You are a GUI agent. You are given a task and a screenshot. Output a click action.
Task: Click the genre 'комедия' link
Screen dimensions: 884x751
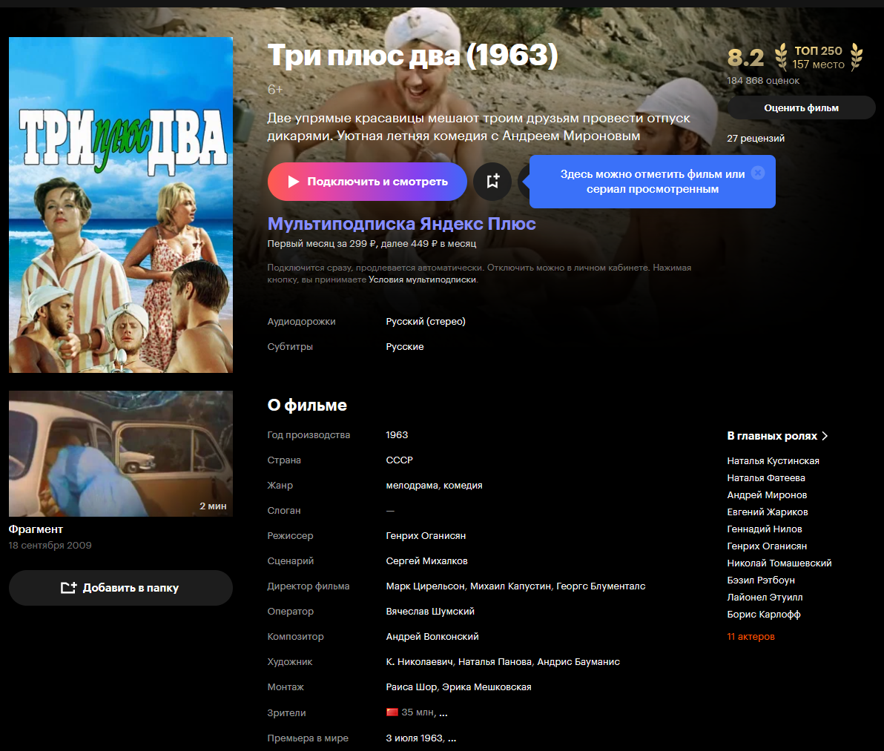coord(463,485)
